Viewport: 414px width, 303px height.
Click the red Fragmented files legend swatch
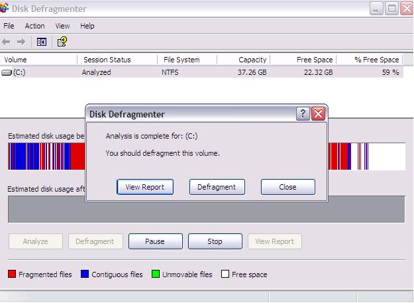pyautogui.click(x=11, y=274)
